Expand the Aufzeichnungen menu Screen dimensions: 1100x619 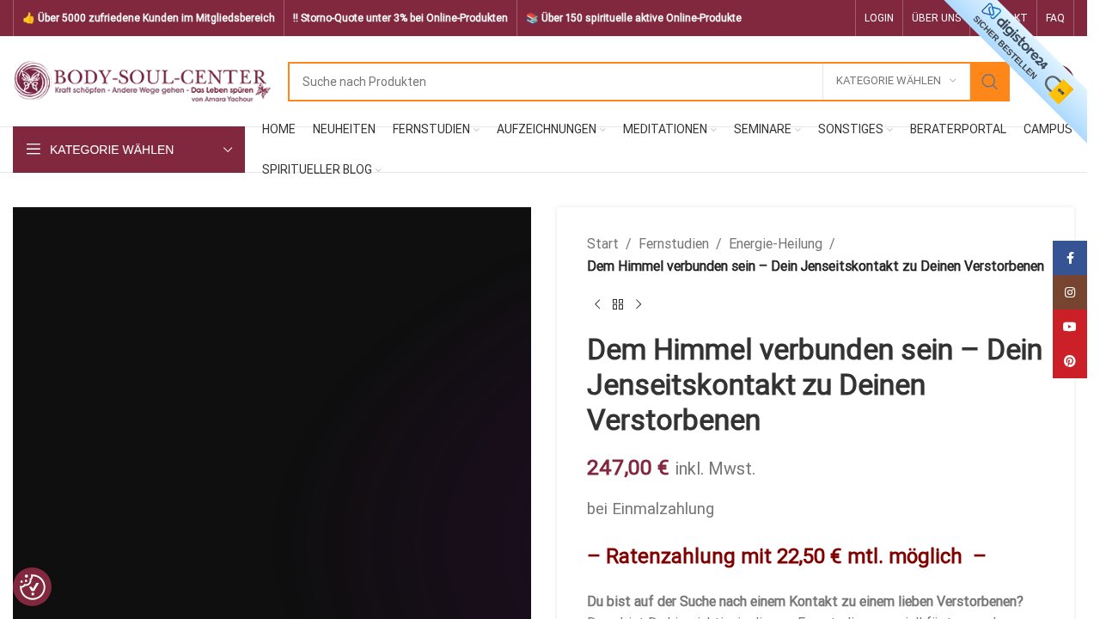coord(551,129)
